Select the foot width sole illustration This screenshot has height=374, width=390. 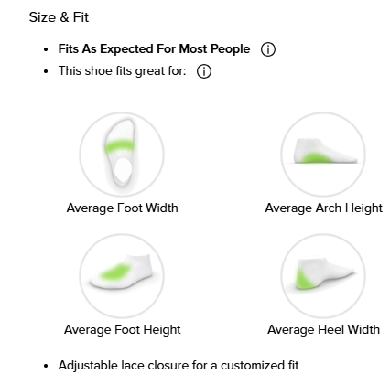pyautogui.click(x=122, y=155)
